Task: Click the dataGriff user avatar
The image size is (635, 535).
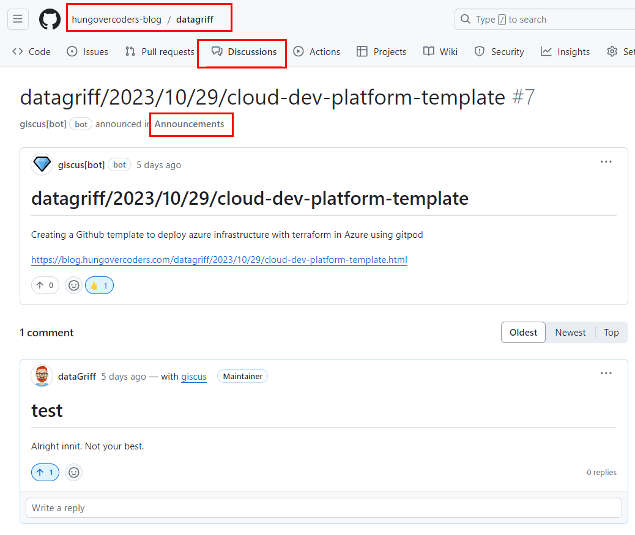Action: [42, 376]
